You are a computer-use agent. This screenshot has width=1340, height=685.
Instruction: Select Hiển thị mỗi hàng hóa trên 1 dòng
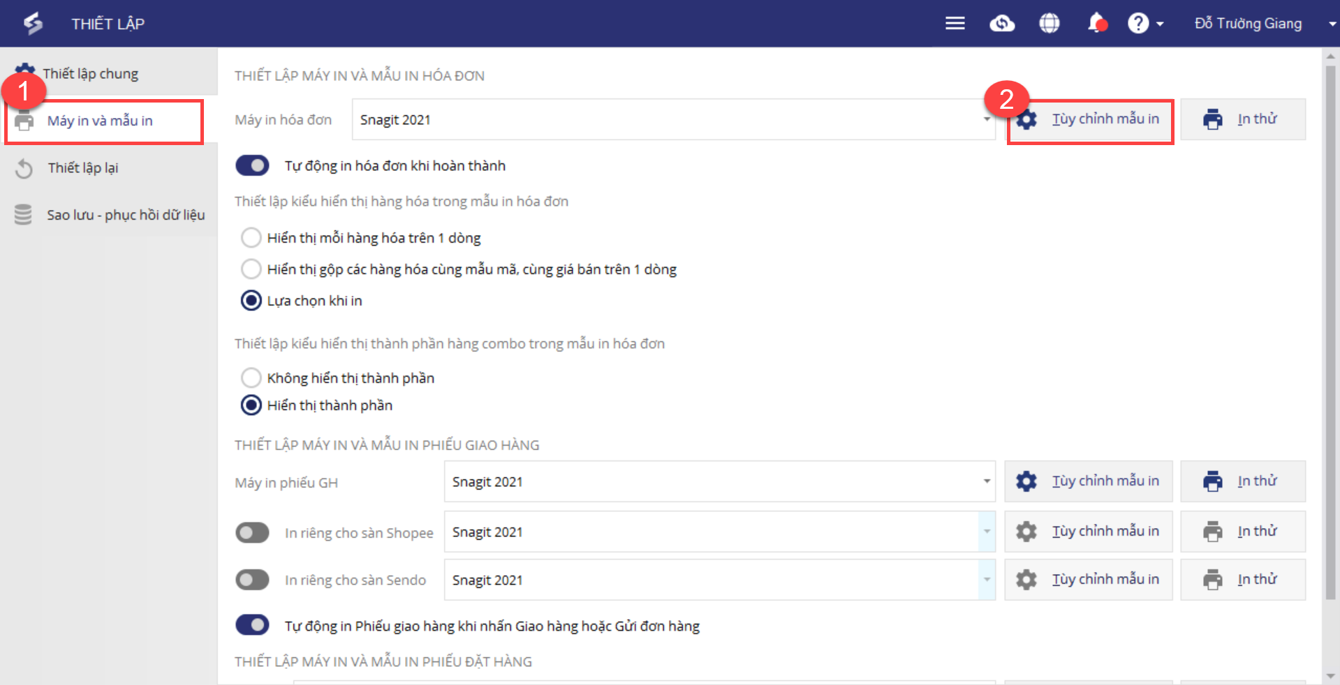[x=251, y=238]
